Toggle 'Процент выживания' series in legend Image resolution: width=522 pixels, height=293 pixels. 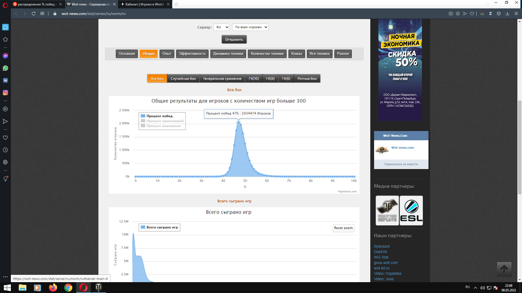[161, 125]
